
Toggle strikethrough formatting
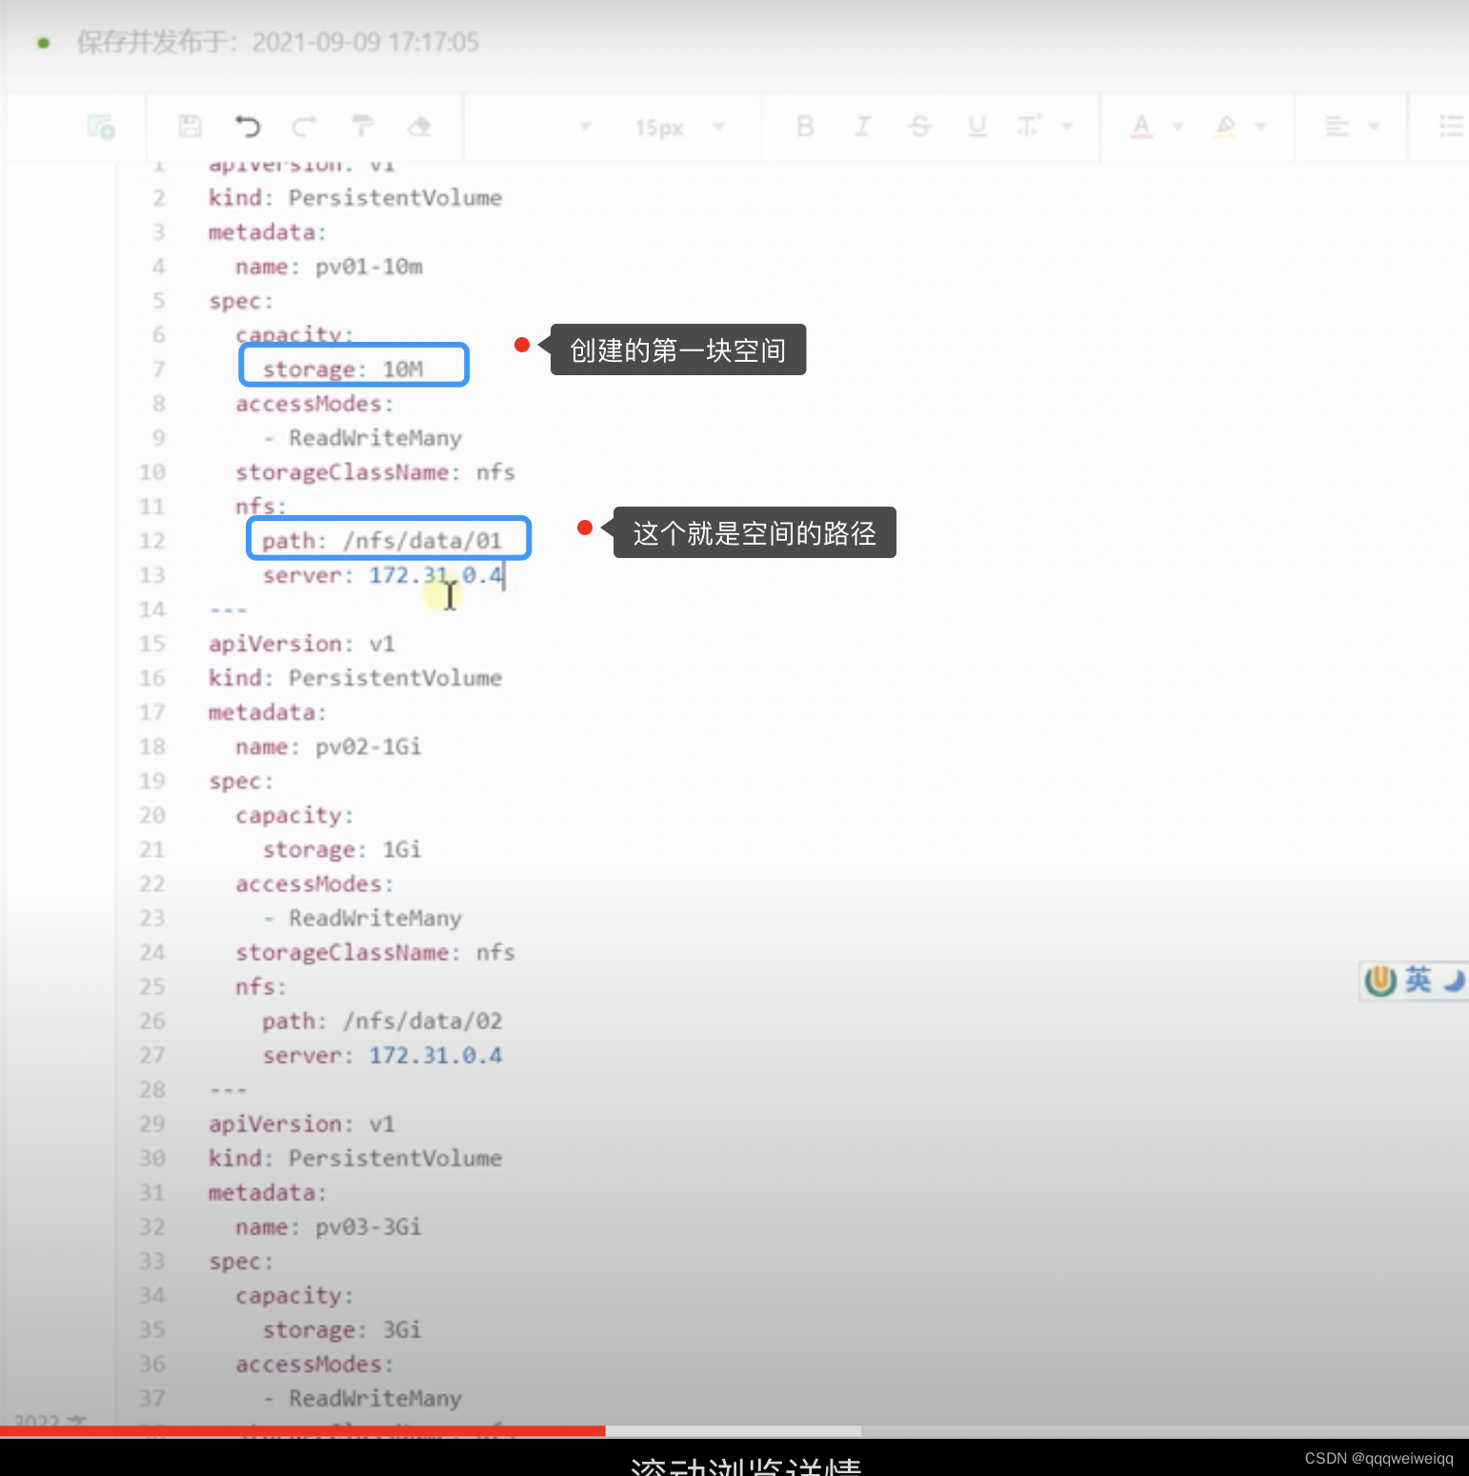click(919, 126)
